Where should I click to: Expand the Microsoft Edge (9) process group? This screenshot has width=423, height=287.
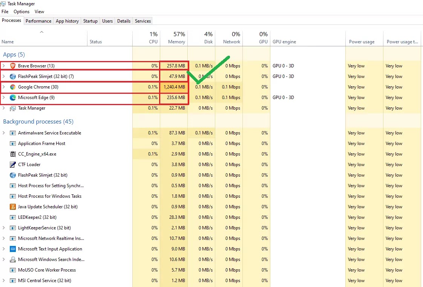coord(3,97)
